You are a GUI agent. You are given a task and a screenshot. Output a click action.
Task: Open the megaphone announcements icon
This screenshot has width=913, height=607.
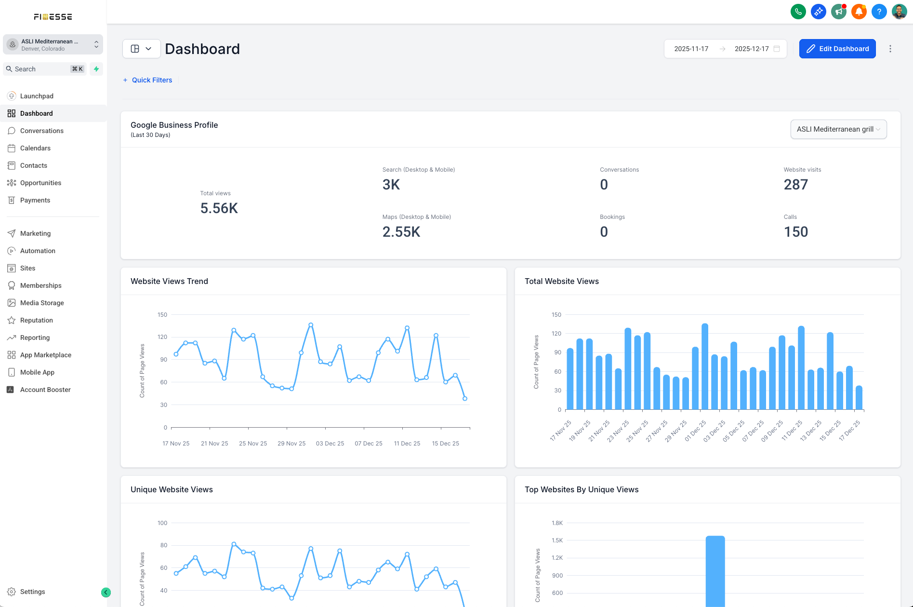(x=839, y=12)
